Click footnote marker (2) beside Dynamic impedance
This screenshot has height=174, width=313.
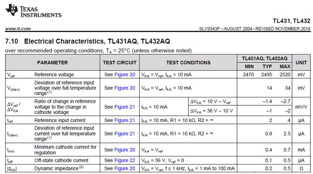pyautogui.click(x=81, y=167)
